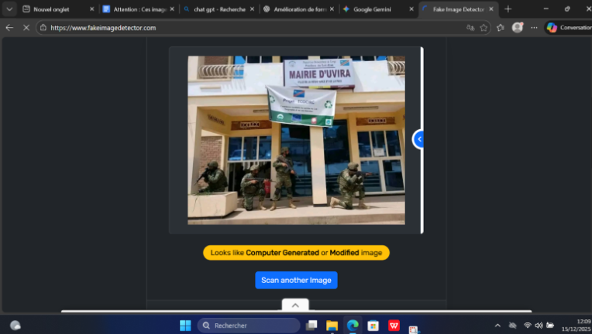Click the Microsoft Edge taskbar icon
The width and height of the screenshot is (592, 334).
tap(353, 325)
